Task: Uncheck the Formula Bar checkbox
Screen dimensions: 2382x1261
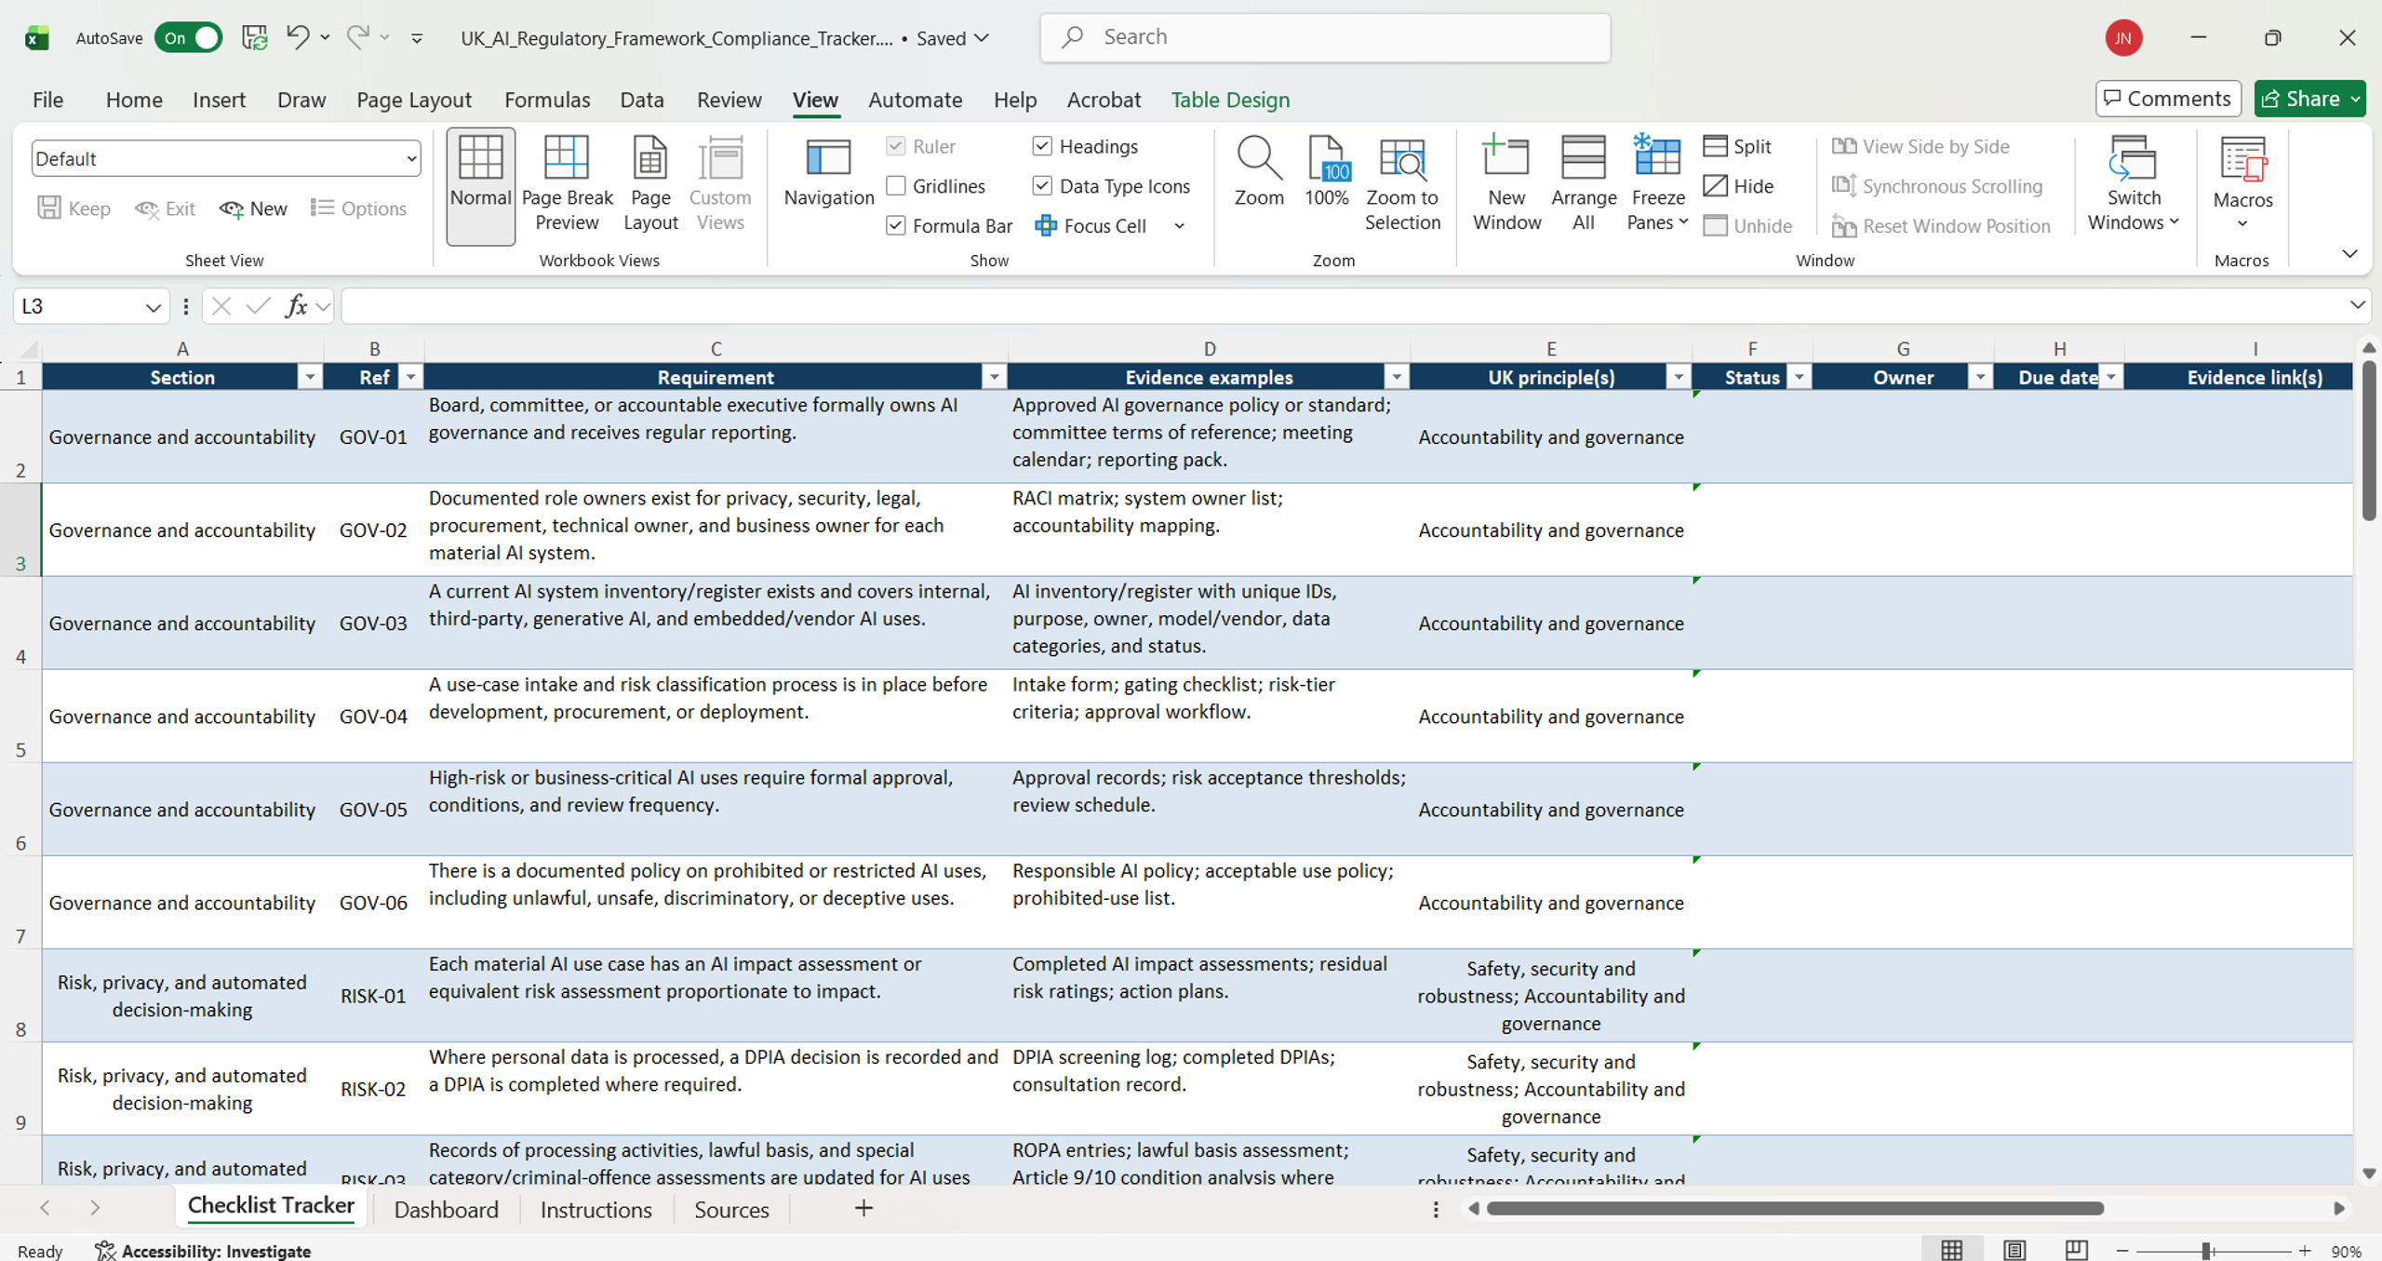Action: click(896, 225)
